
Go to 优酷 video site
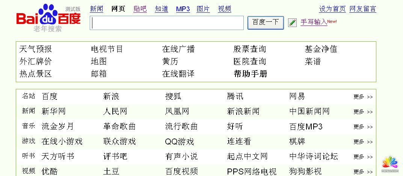tap(50, 171)
